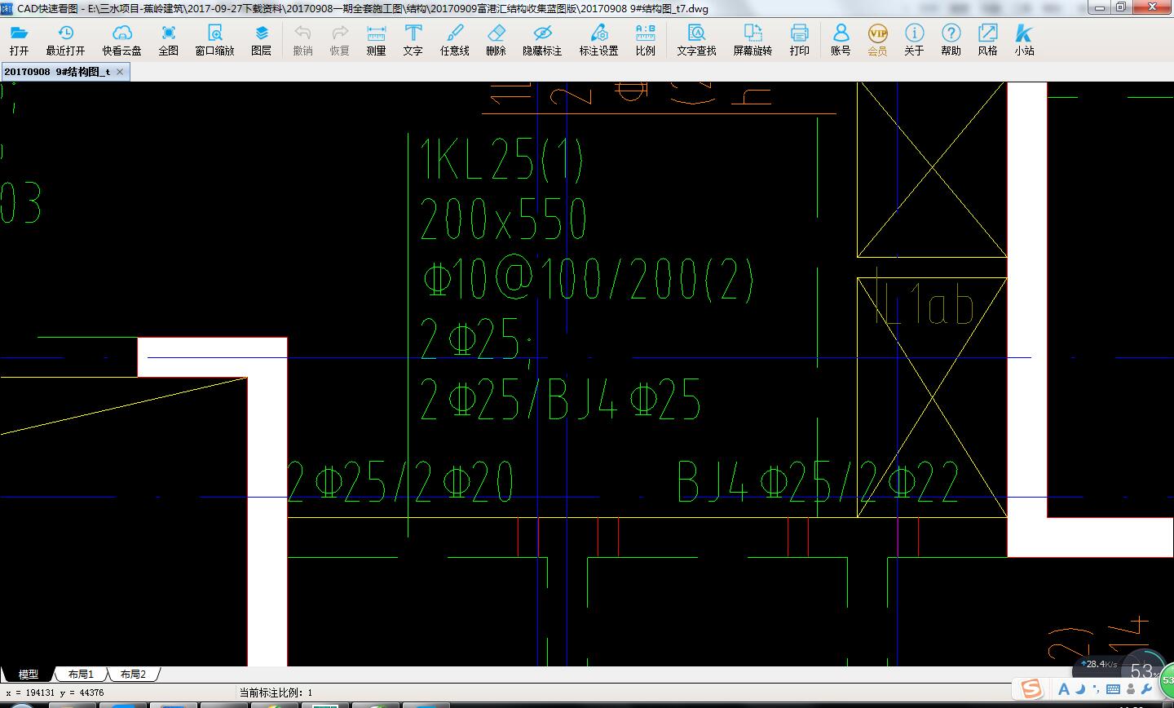The image size is (1174, 708).
Task: Click the 2Φ25/2Φ20 rebar annotation
Action: 401,481
